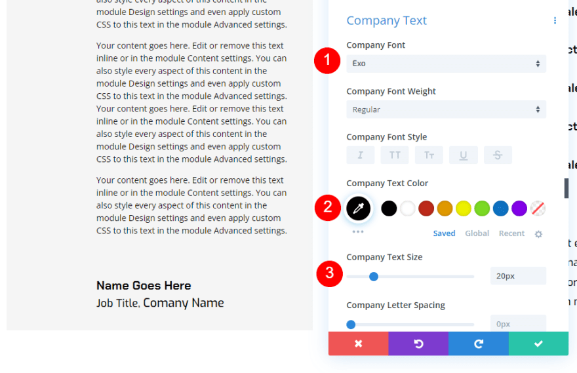Image resolution: width=577 pixels, height=373 pixels.
Task: Toggle uppercase TT font style
Action: [x=395, y=155]
